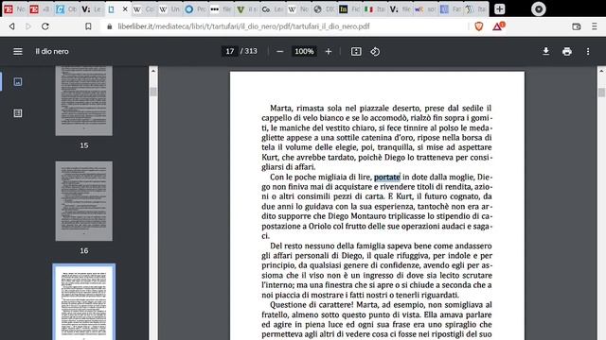Switch to the first red E tab
606x340 pixels.
15,9
